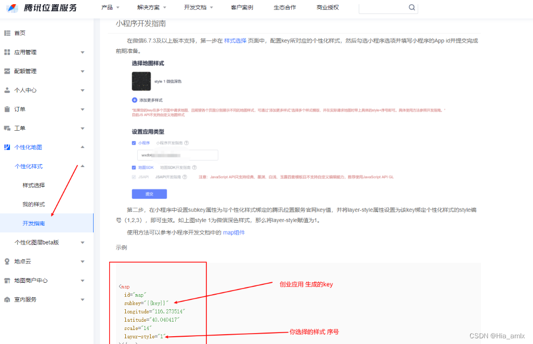Expand the 工单 sidebar arrow
This screenshot has height=344, width=533.
82,128
